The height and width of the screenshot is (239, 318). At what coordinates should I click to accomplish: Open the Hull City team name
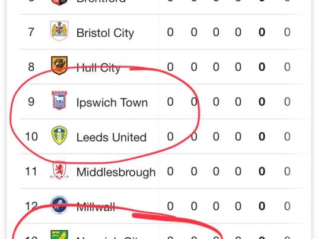[98, 68]
